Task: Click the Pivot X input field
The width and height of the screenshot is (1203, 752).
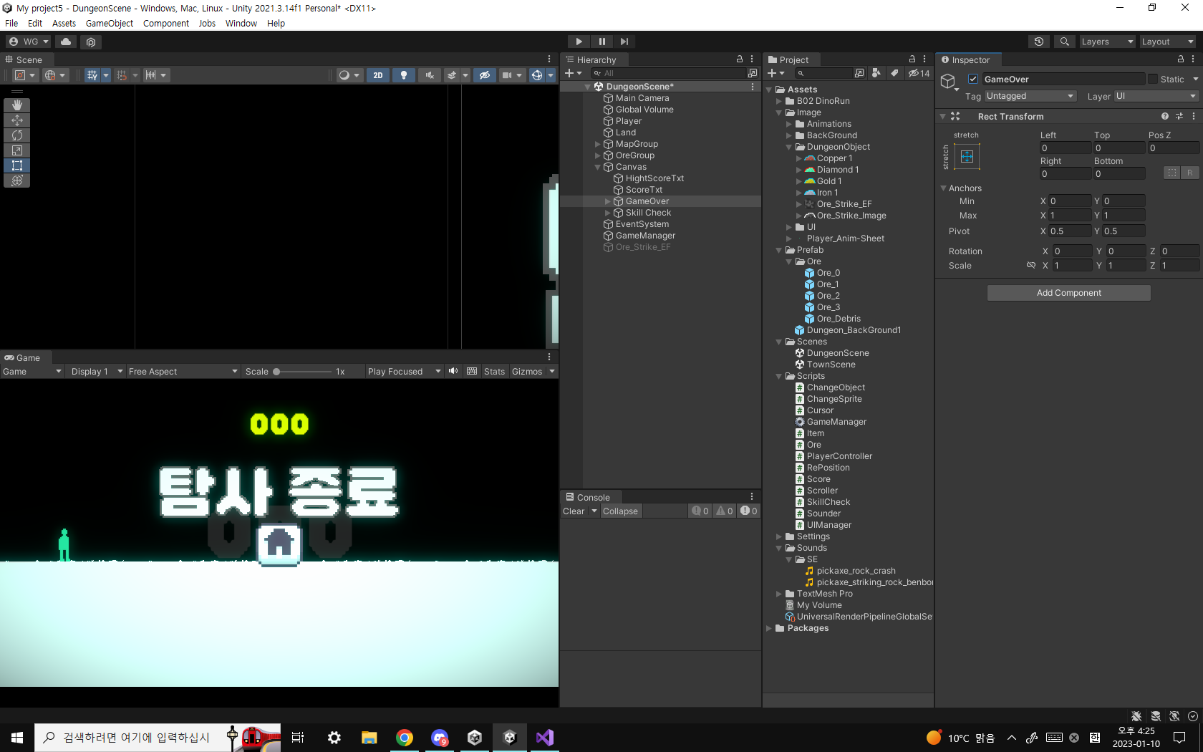Action: click(1069, 231)
